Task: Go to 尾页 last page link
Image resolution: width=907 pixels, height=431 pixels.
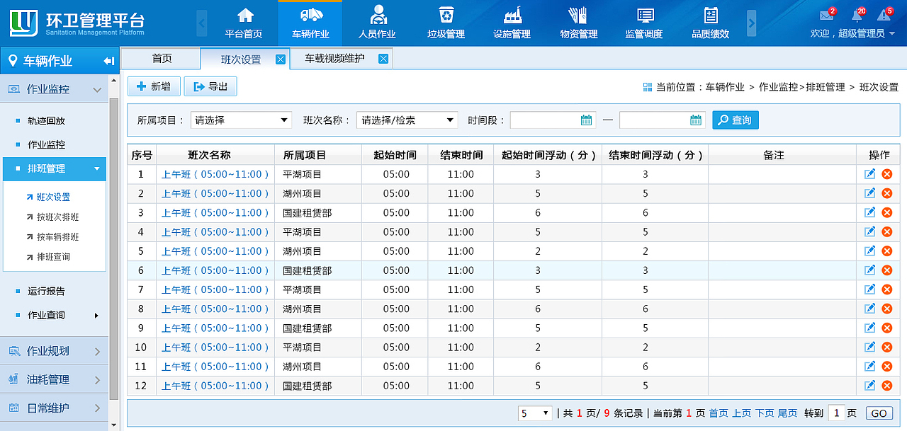Action: click(x=787, y=413)
